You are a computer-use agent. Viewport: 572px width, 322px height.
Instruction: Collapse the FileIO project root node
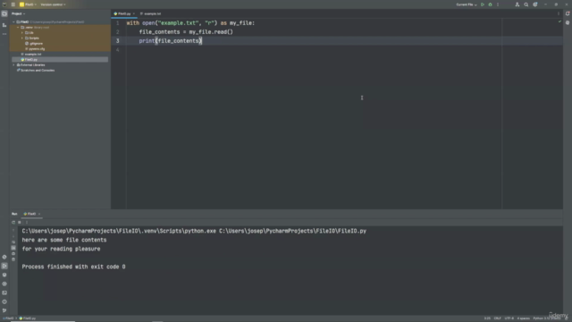pyautogui.click(x=14, y=21)
